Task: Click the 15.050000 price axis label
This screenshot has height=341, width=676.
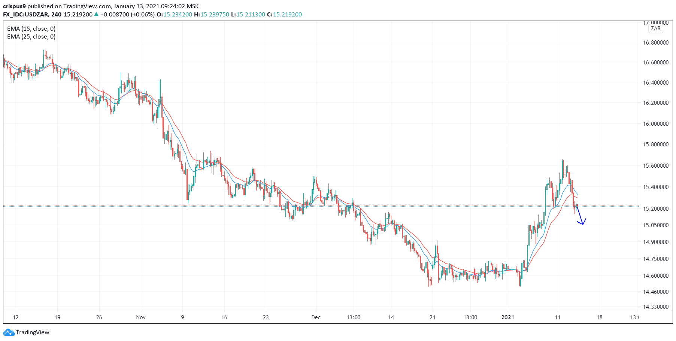Action: coord(656,225)
